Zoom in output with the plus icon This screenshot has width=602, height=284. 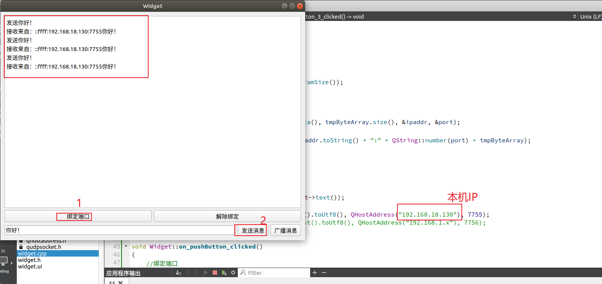click(315, 273)
